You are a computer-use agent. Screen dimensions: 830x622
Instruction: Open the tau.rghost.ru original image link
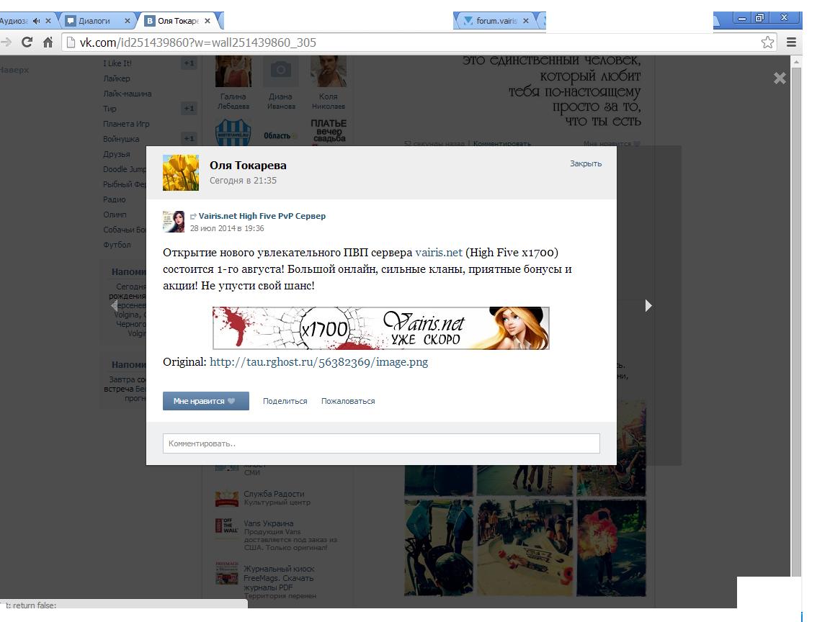[318, 362]
